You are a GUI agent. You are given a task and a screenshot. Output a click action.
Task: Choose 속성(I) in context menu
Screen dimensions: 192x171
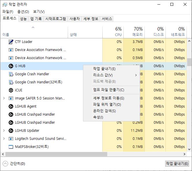click(112, 117)
